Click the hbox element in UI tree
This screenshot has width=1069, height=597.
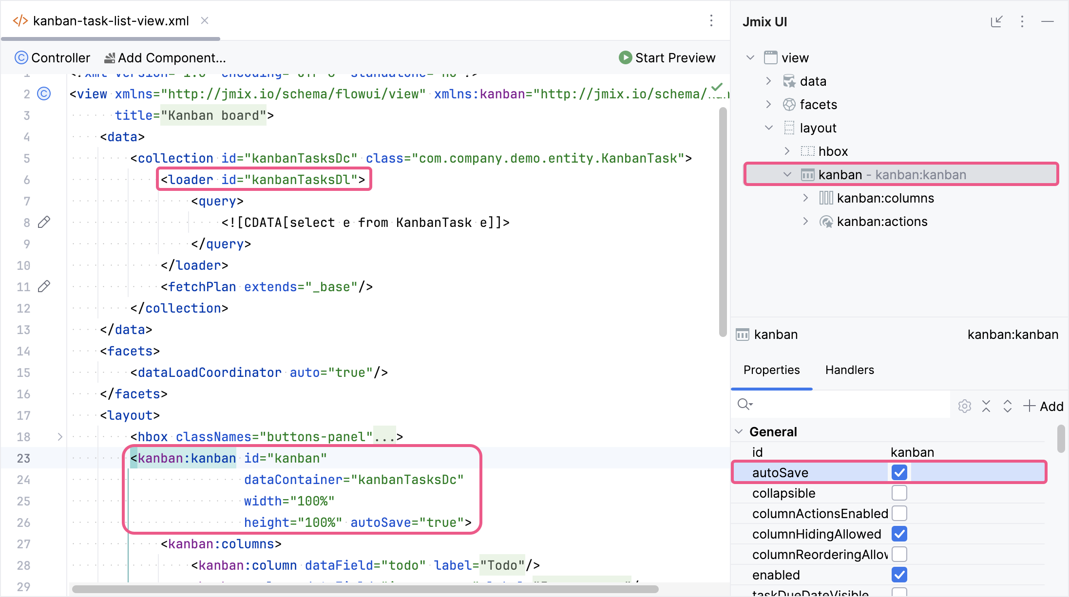click(833, 150)
